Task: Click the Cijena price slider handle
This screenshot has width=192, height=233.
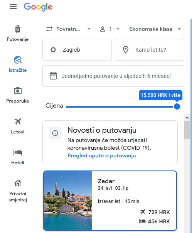Action: click(177, 106)
